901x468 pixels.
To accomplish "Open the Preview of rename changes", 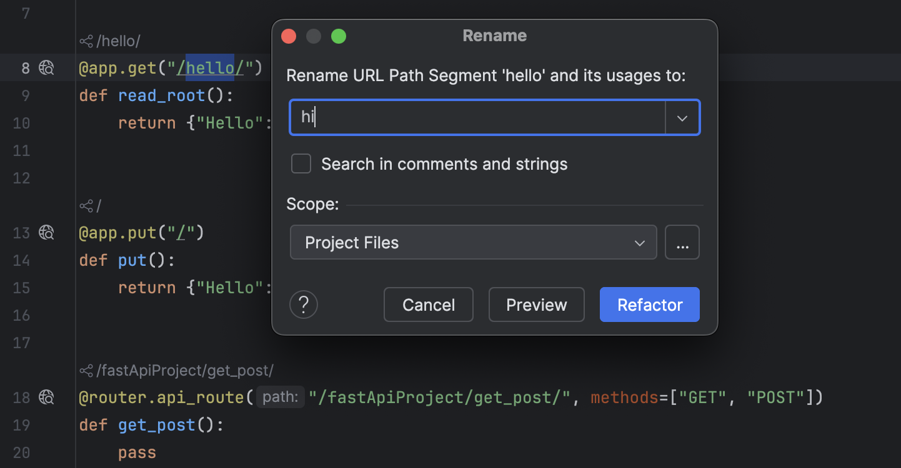I will point(536,305).
